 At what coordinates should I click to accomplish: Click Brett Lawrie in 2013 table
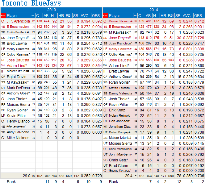(17, 44)
